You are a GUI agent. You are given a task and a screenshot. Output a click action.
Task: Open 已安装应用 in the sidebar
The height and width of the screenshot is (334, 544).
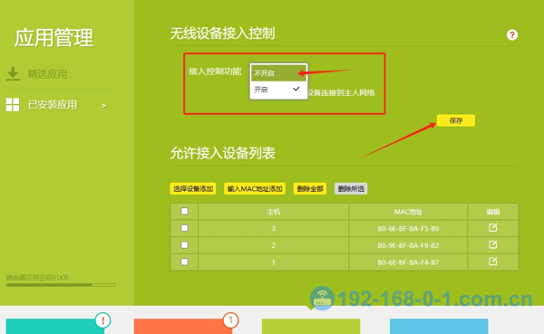53,105
